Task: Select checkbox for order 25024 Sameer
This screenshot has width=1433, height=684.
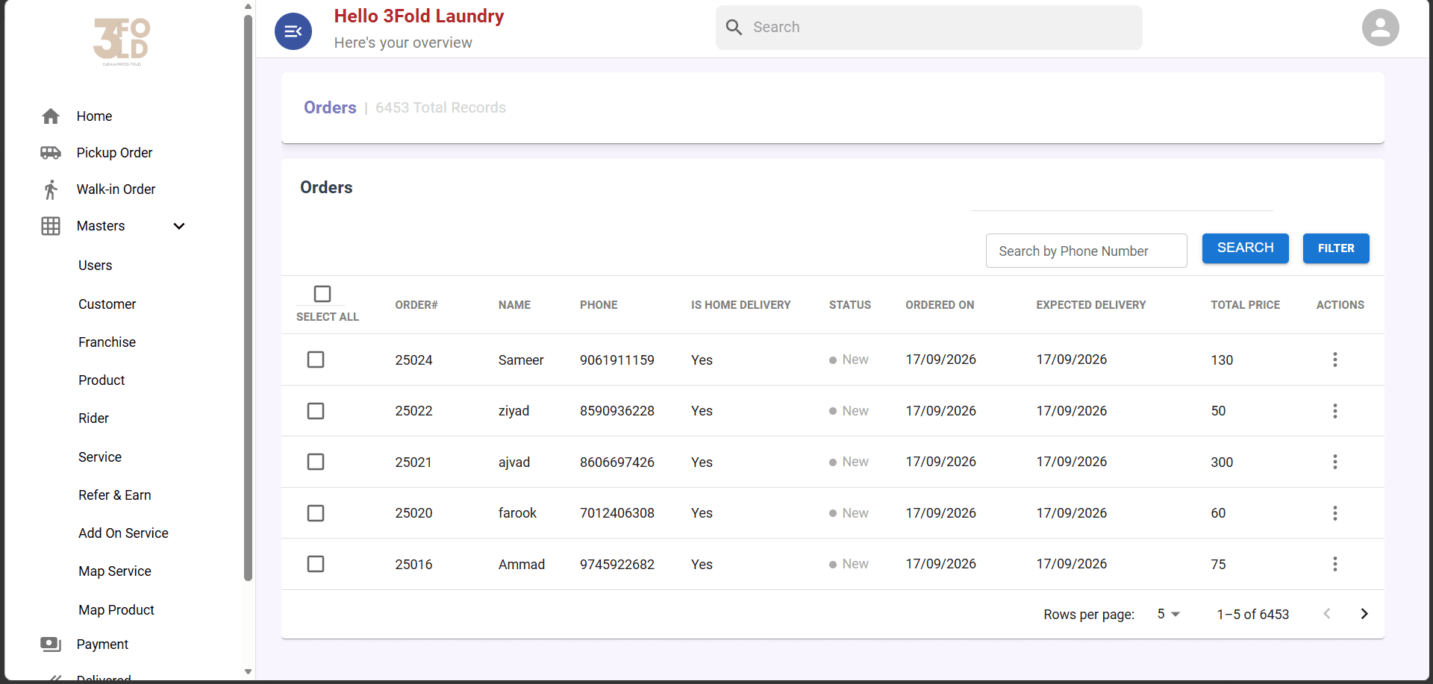Action: (316, 360)
